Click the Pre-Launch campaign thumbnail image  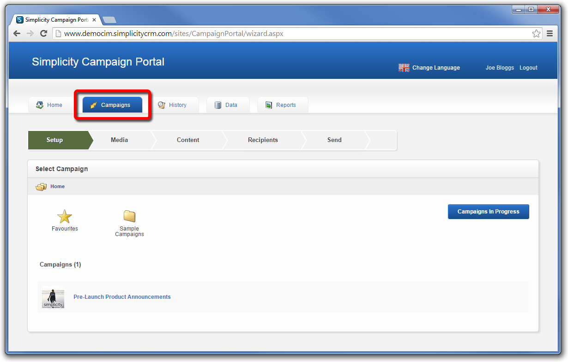click(x=53, y=297)
